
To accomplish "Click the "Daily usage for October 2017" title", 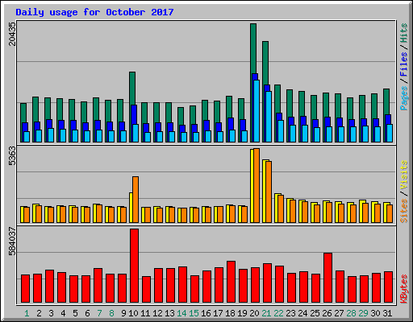I will pyautogui.click(x=94, y=12).
